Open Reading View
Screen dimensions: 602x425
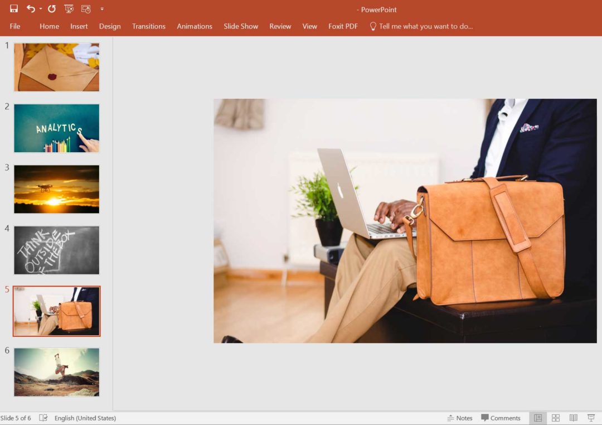(x=574, y=417)
